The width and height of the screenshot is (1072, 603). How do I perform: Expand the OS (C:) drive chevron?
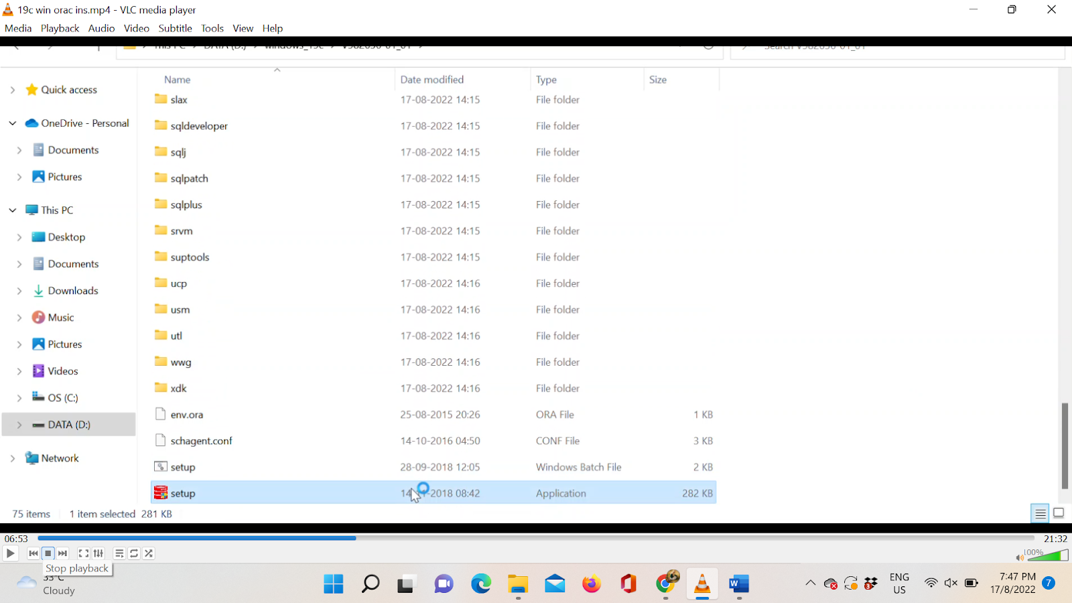point(19,398)
